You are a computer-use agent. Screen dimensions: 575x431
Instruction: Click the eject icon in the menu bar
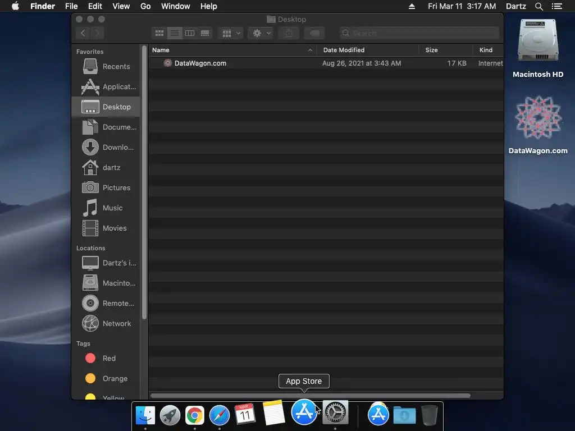point(412,6)
